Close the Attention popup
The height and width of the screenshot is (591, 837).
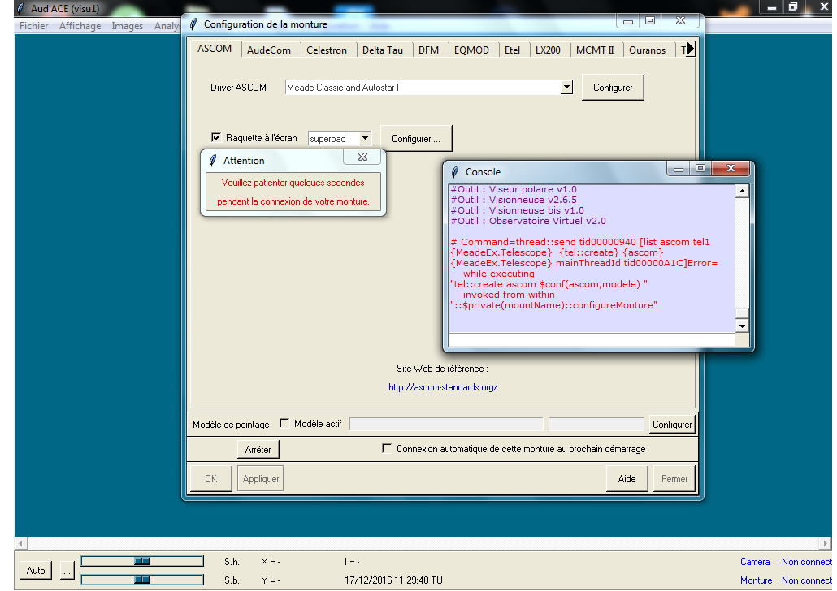click(x=362, y=157)
